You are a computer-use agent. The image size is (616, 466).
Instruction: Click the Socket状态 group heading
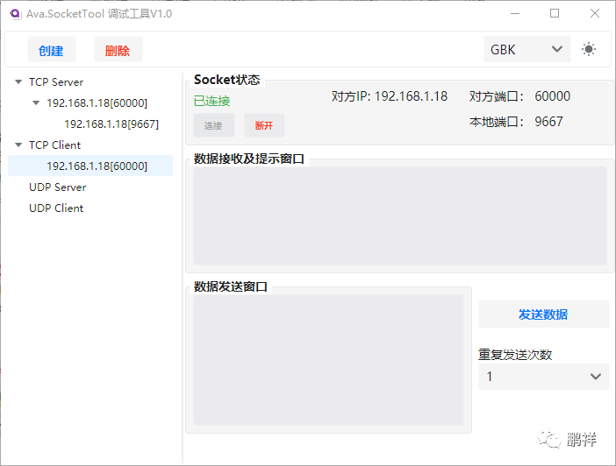(226, 80)
